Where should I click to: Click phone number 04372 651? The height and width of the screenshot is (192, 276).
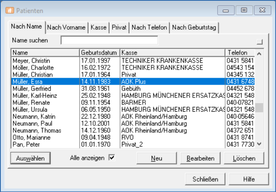point(240,131)
